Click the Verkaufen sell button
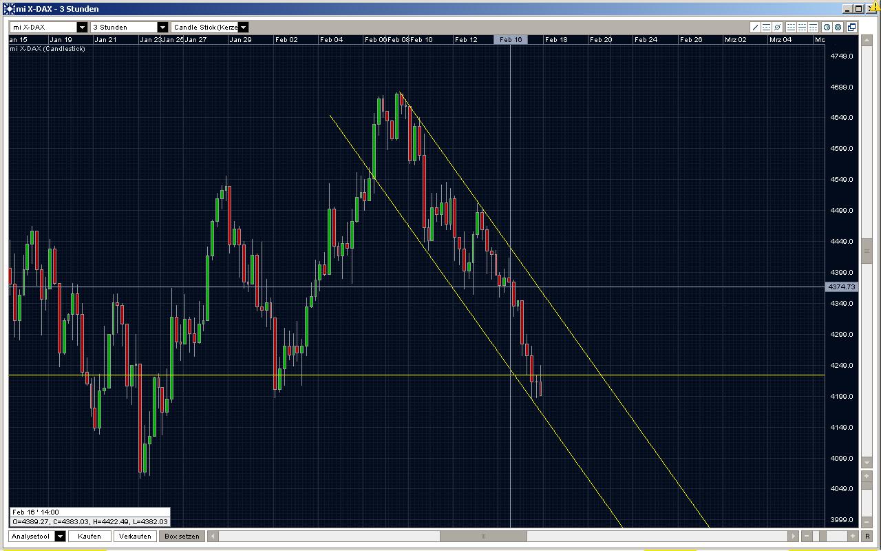 point(135,536)
